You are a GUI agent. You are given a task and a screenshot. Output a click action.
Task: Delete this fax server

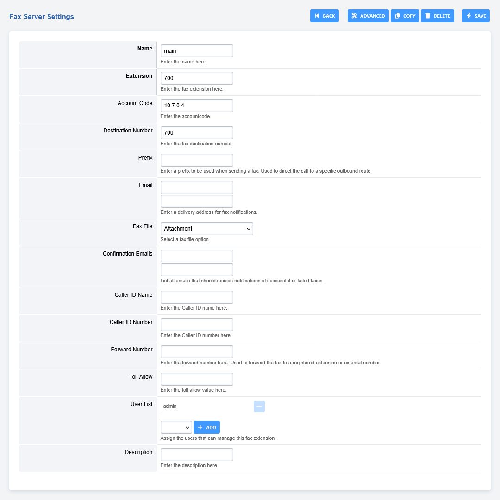point(437,16)
